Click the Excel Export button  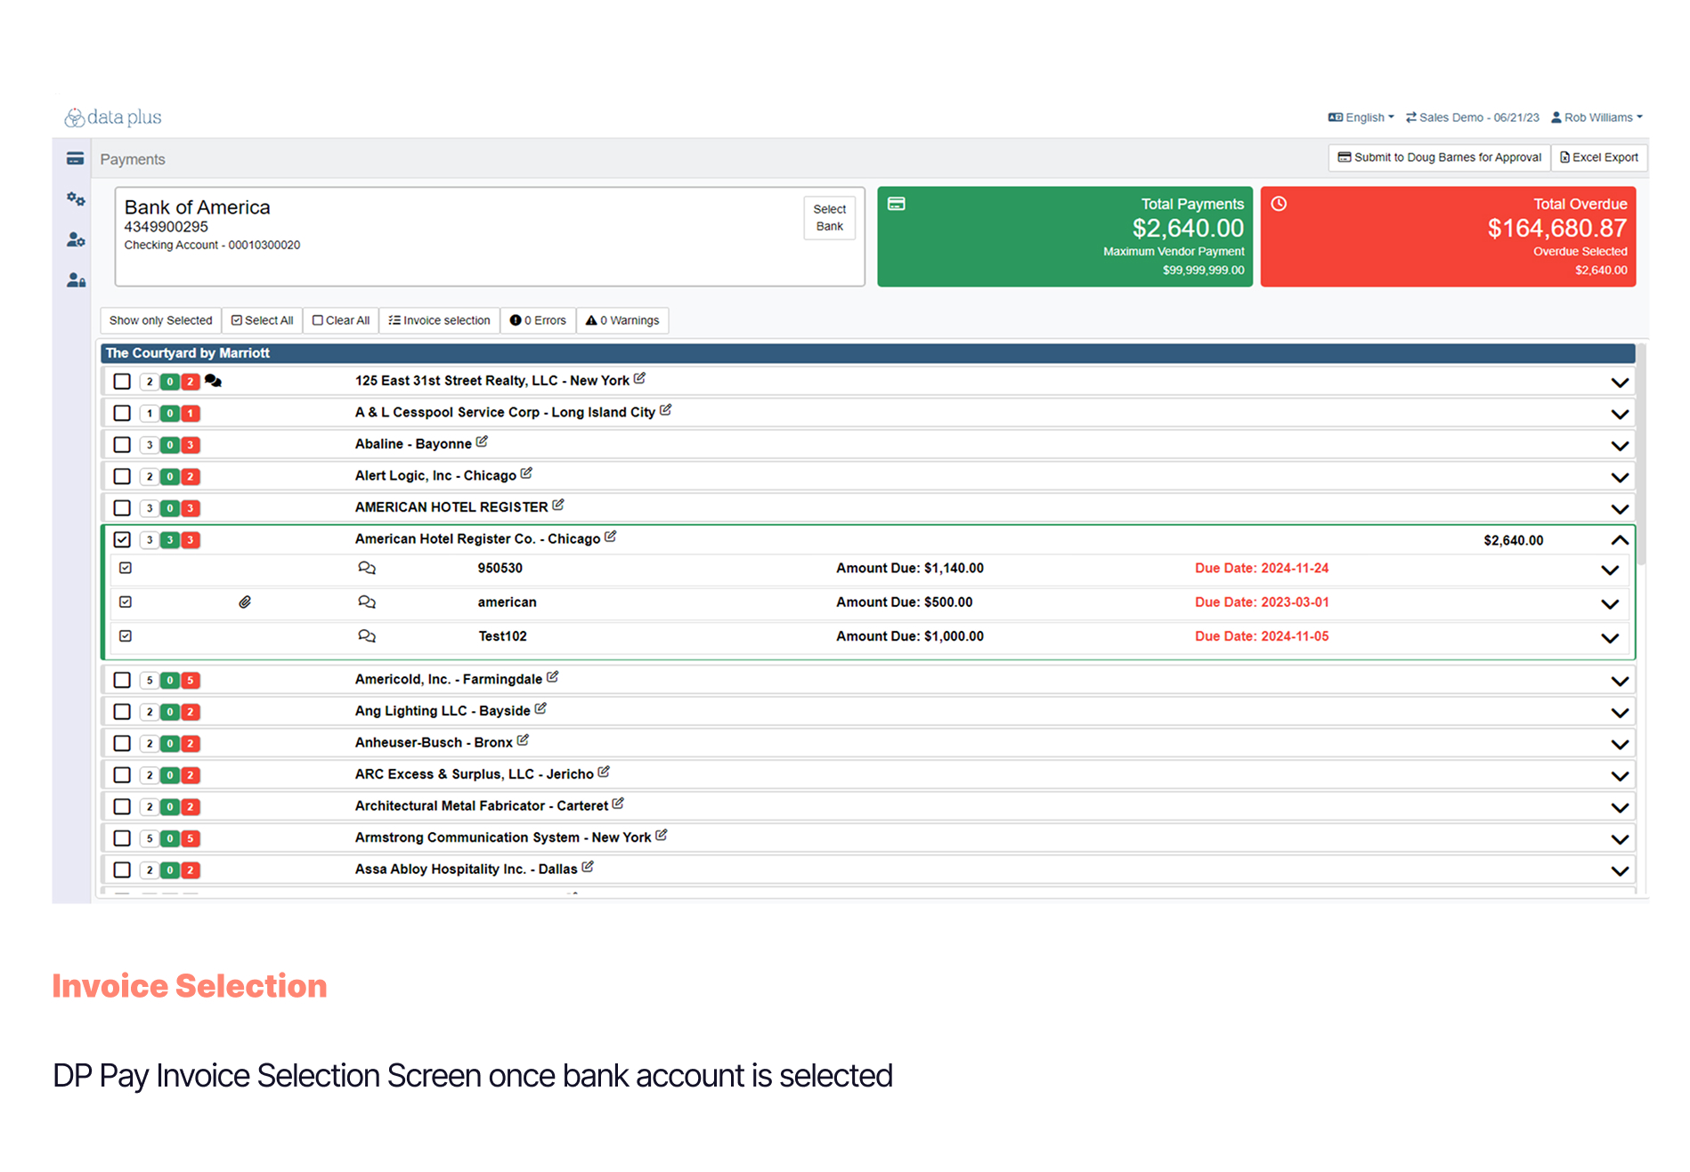click(x=1599, y=158)
